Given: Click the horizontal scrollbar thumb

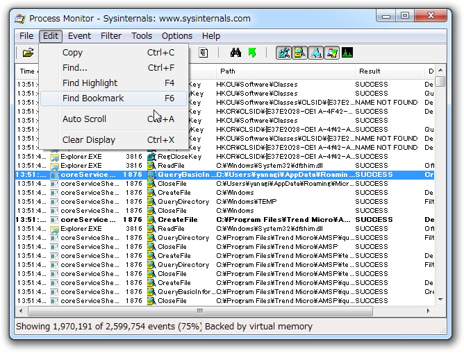Looking at the screenshot, I should tap(200, 311).
